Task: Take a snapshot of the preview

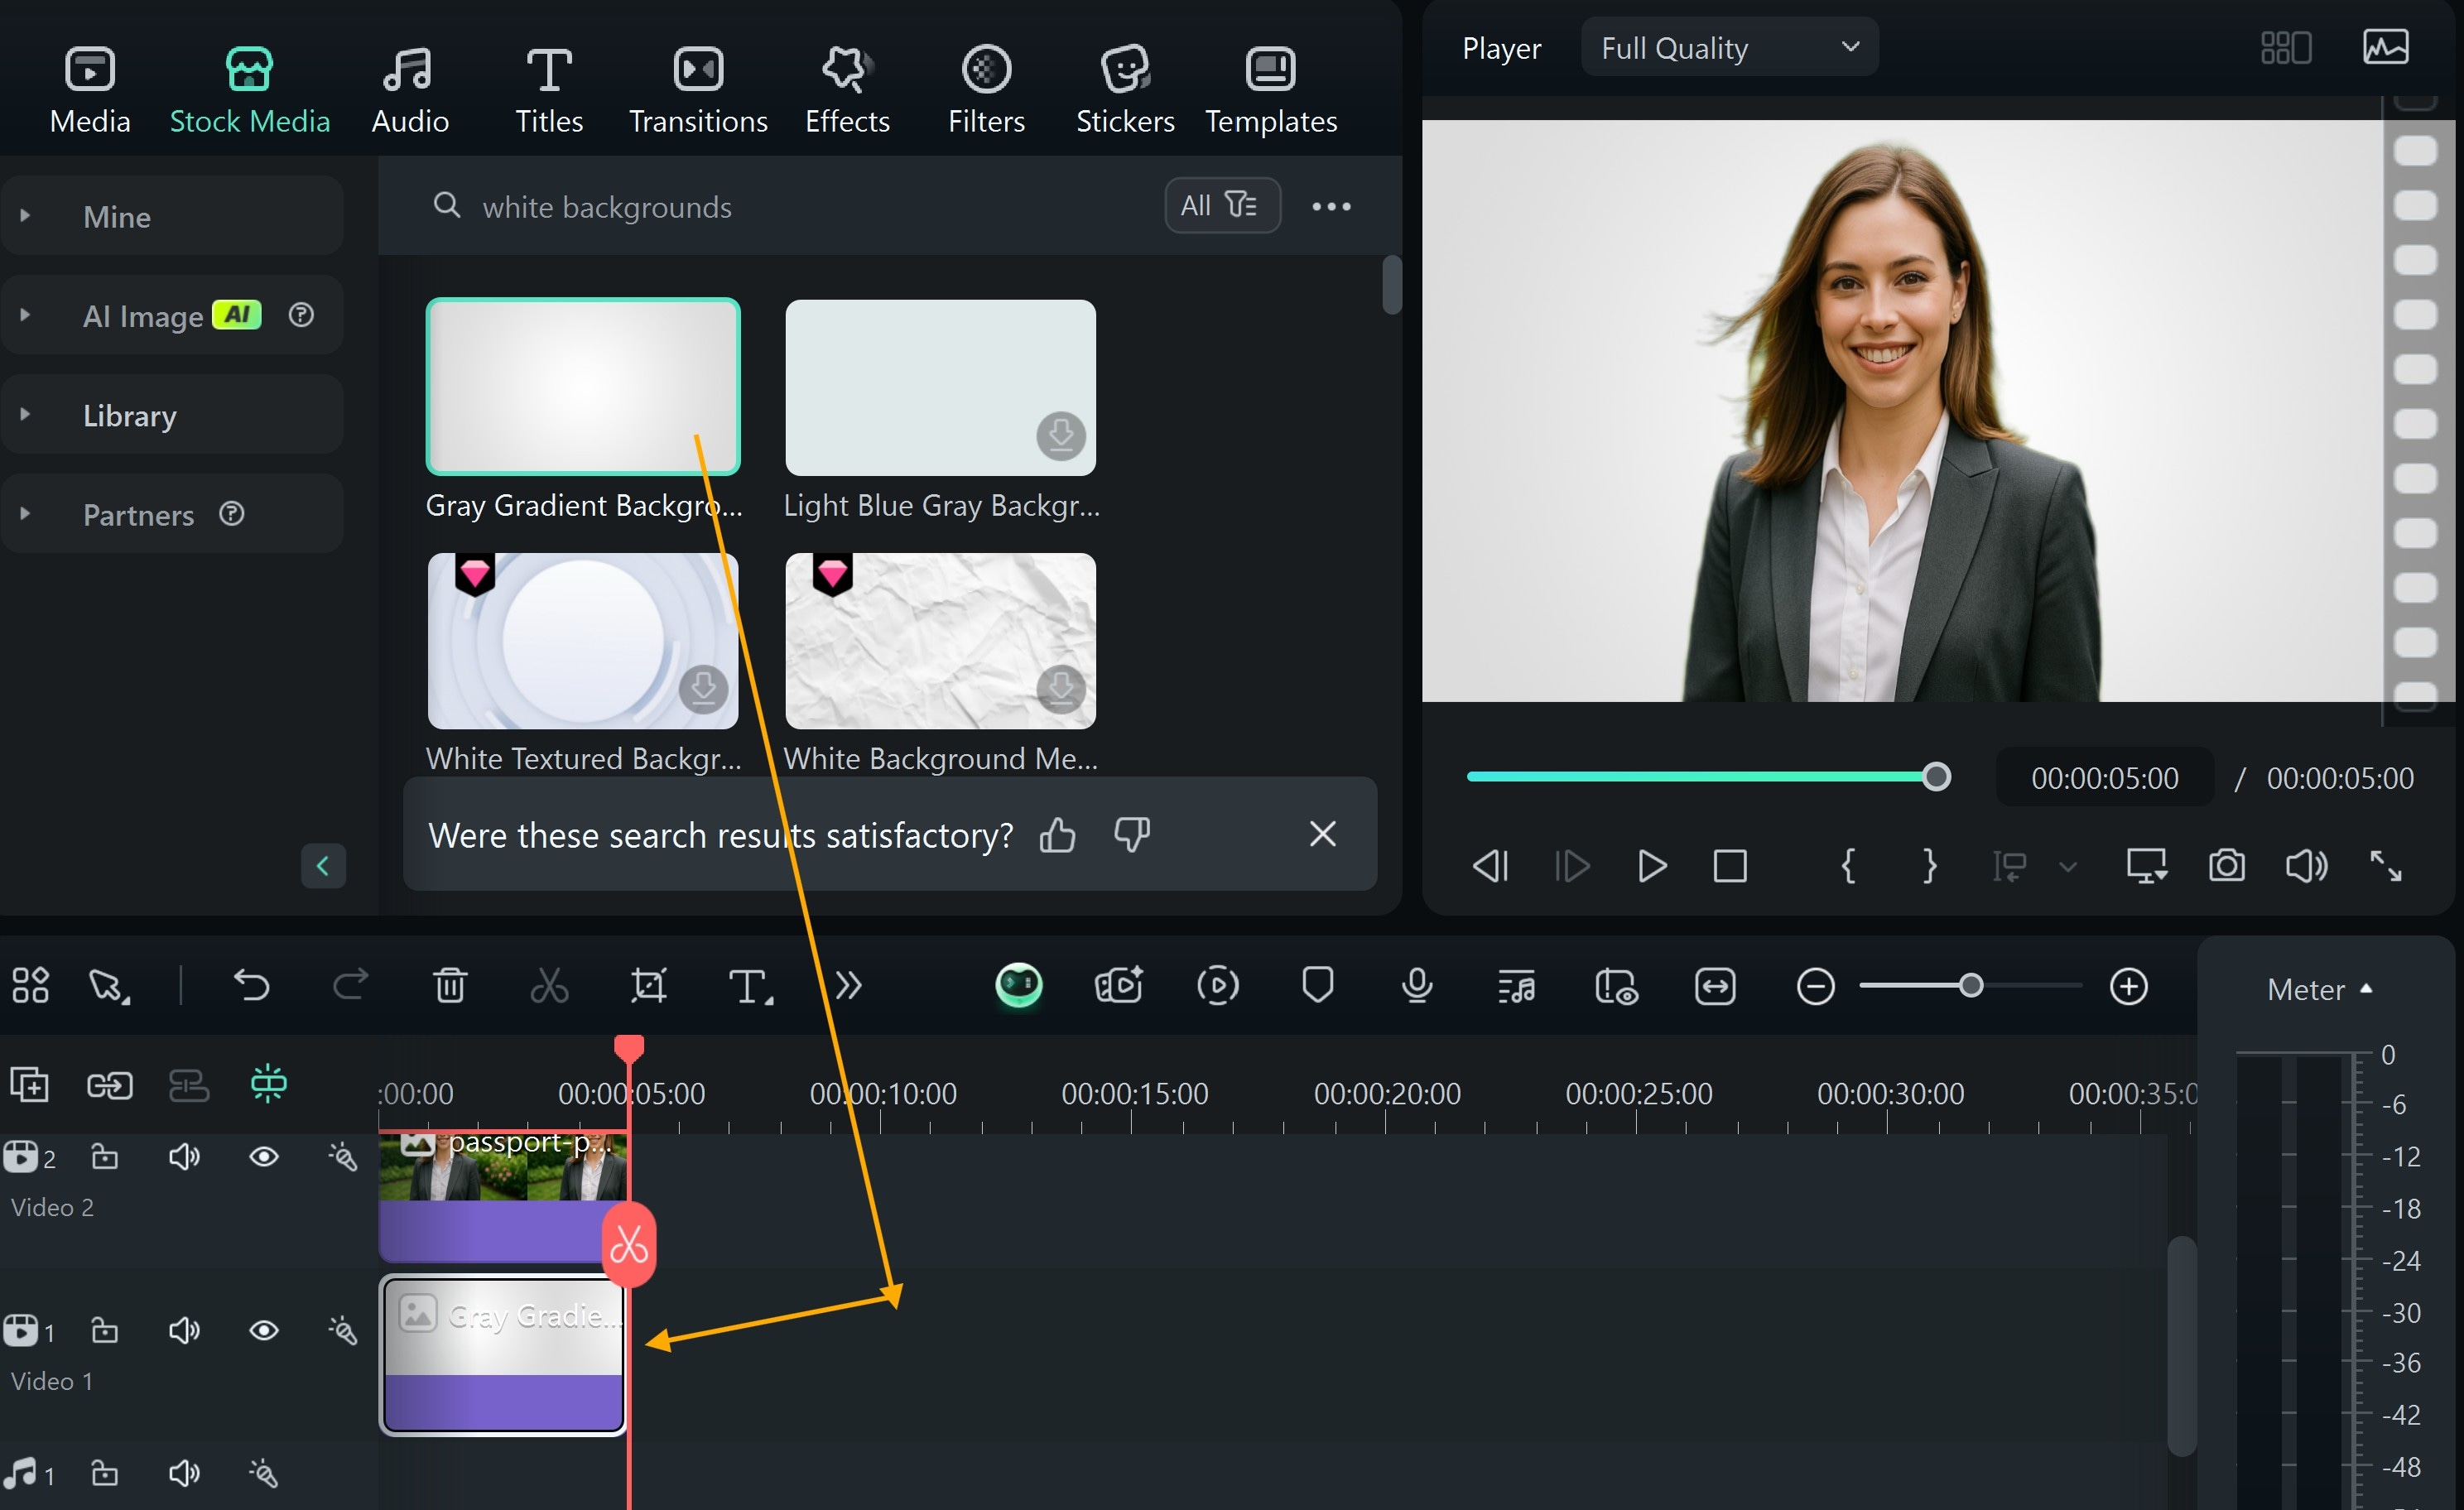Action: (x=2226, y=866)
